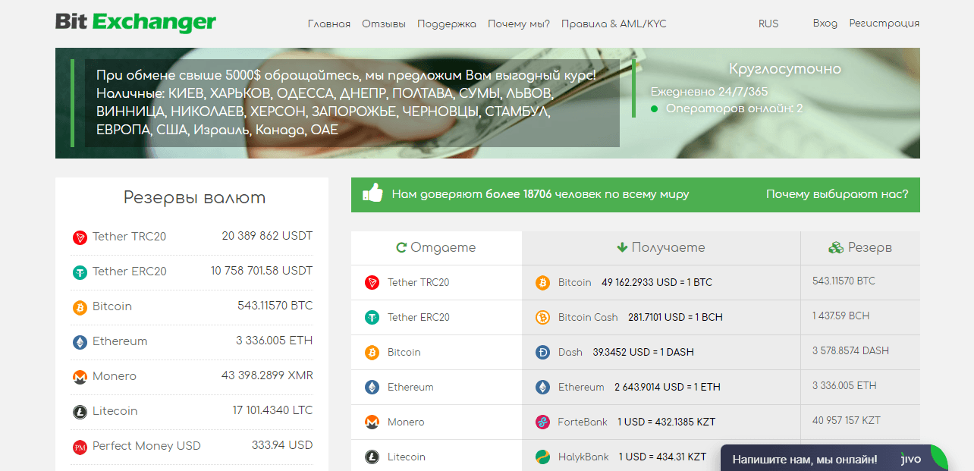Open the Главная menu item

328,24
